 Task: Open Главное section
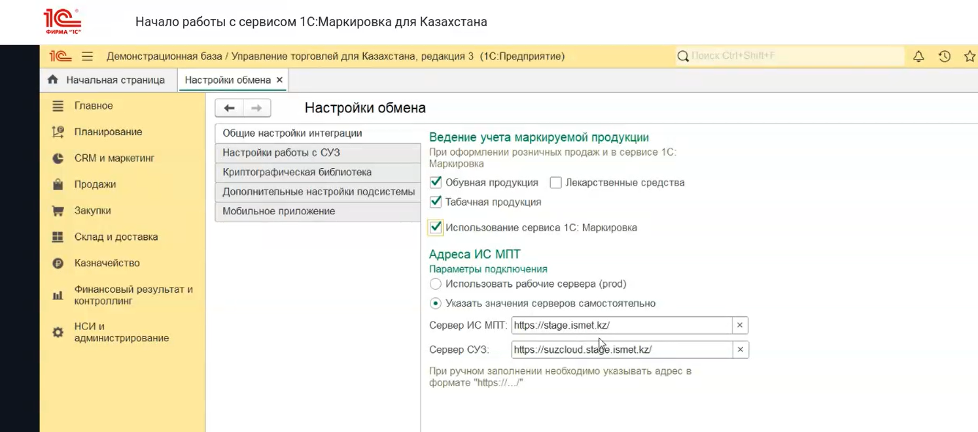(94, 106)
